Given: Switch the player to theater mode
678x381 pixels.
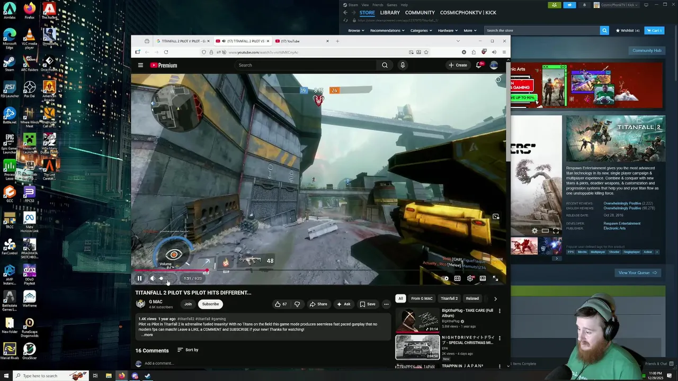Looking at the screenshot, I should 483,278.
